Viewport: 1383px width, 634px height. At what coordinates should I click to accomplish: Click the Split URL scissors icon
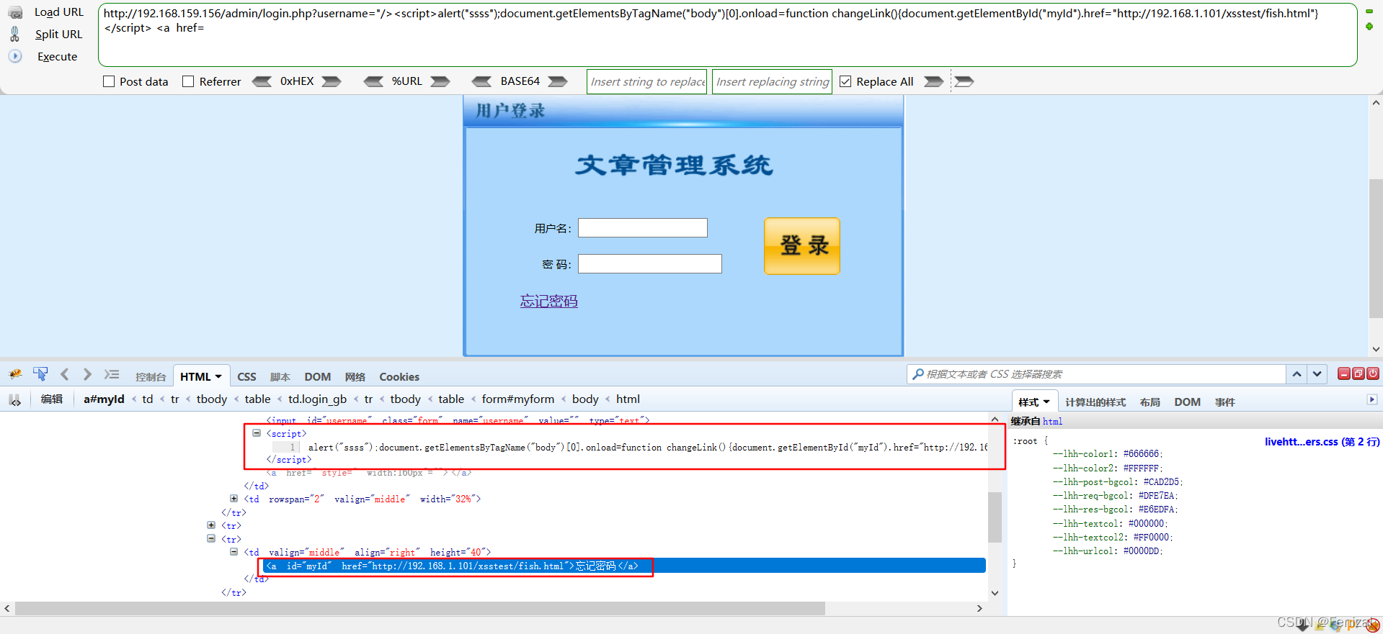click(15, 34)
